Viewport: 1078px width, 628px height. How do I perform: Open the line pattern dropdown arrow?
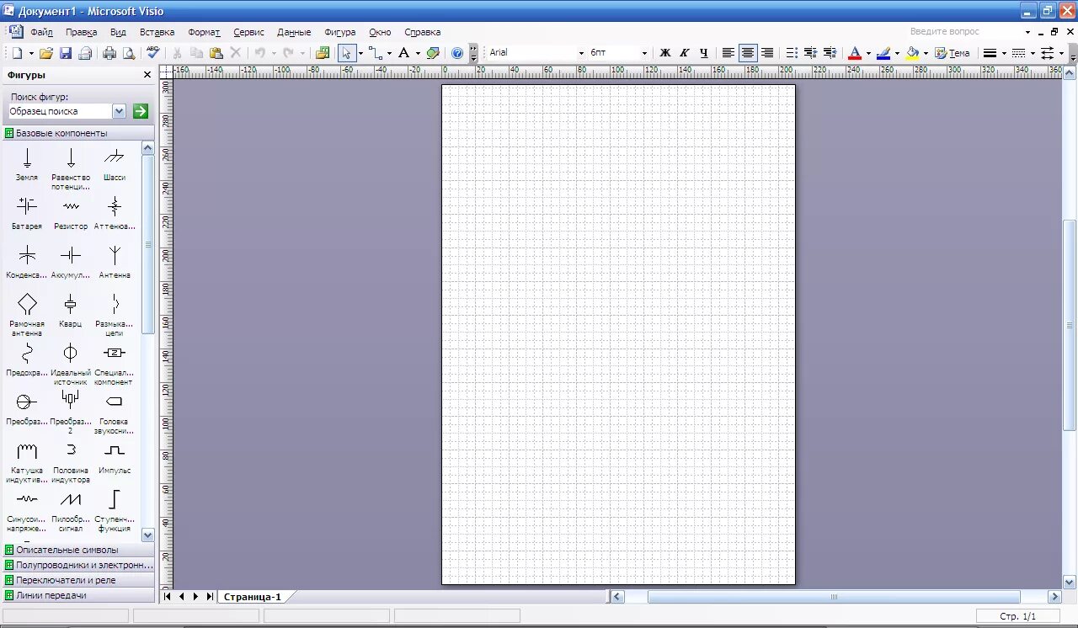tap(1033, 53)
